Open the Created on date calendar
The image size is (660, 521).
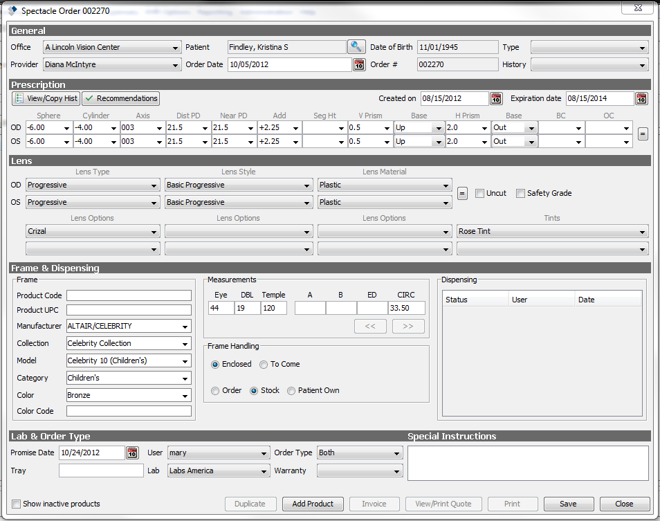(x=496, y=98)
